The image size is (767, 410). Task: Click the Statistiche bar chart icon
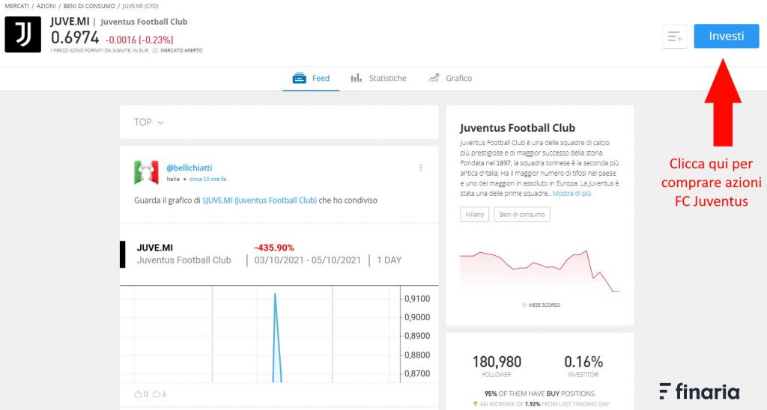356,78
